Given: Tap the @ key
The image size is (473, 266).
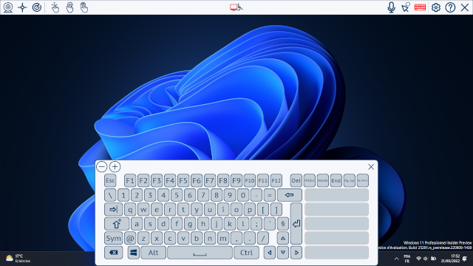Looking at the screenshot, I should 130,238.
